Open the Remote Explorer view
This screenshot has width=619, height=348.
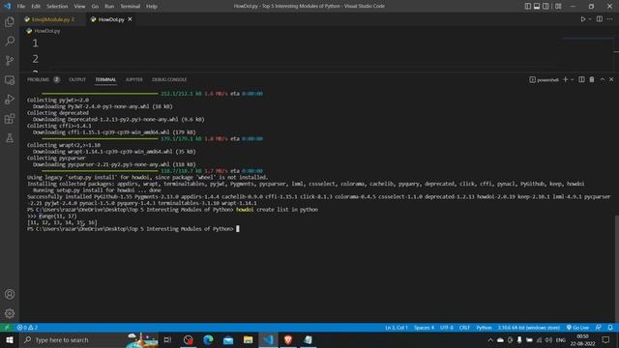[10, 80]
